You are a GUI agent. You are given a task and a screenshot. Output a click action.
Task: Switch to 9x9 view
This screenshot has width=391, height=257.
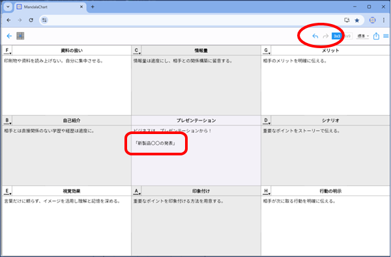(x=347, y=36)
